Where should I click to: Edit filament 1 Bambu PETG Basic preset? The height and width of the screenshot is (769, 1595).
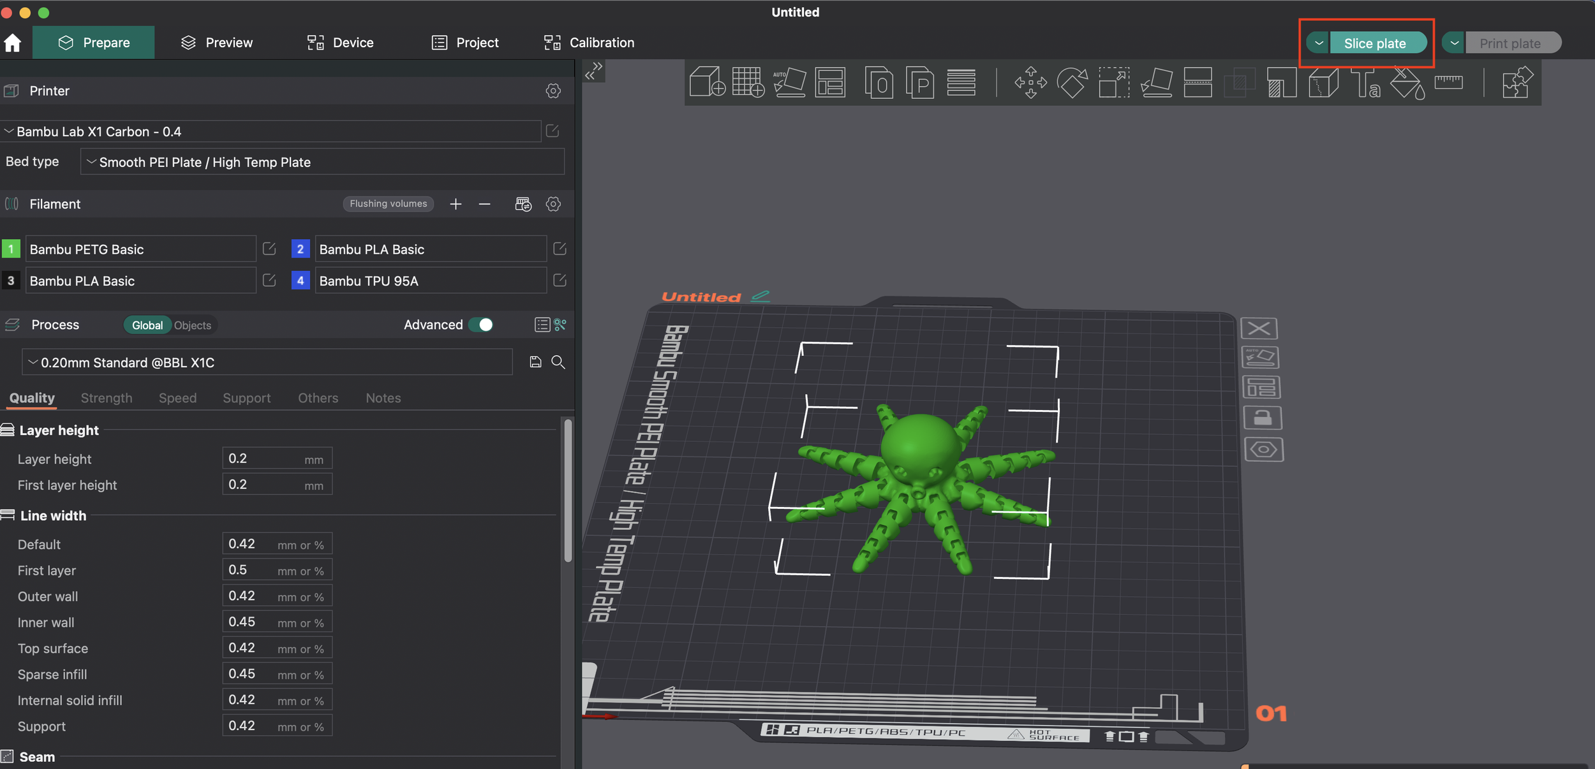(269, 249)
